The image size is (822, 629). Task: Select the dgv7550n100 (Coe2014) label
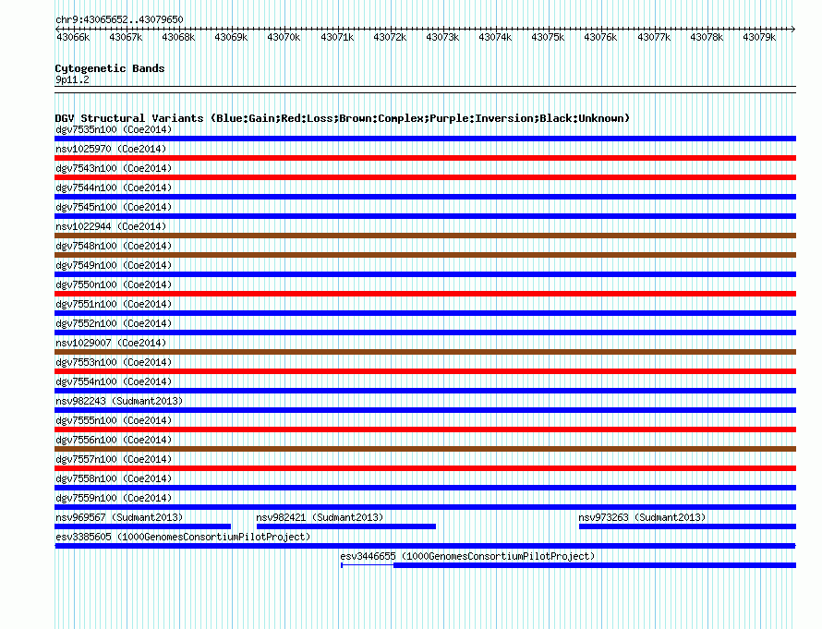114,284
